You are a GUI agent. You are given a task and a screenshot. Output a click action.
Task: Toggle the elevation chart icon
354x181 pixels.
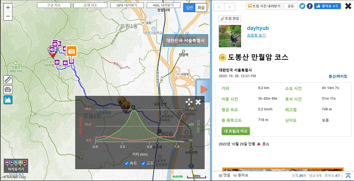coord(8,100)
